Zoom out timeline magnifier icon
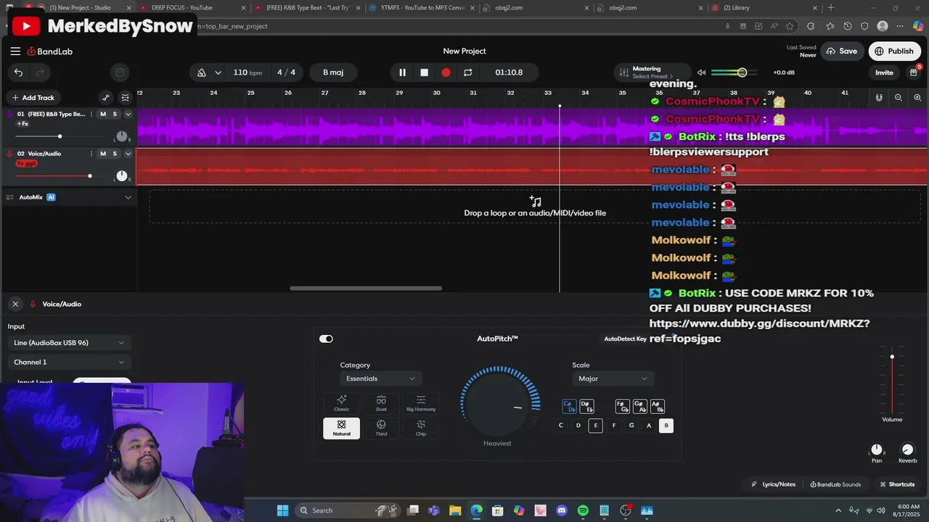The width and height of the screenshot is (929, 522). (899, 98)
